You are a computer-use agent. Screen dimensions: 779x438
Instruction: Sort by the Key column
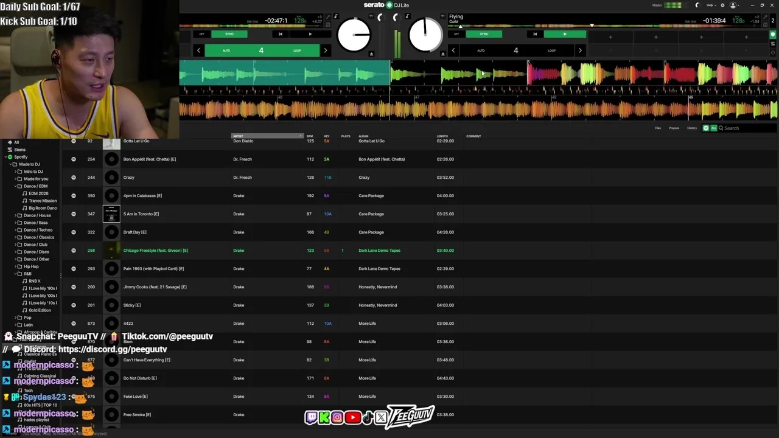click(327, 136)
